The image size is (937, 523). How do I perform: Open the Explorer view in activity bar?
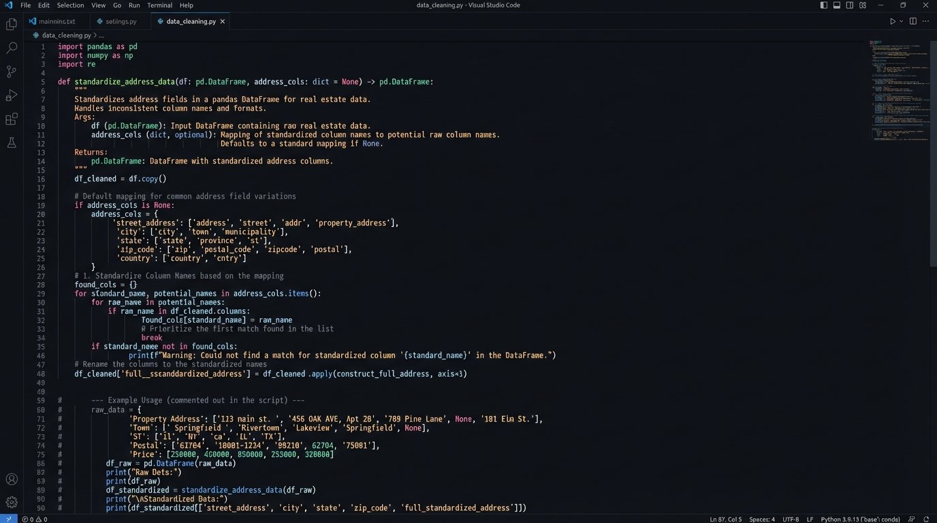12,25
